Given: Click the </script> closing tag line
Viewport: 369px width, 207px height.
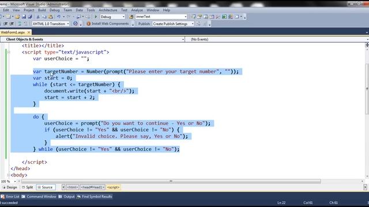Looking at the screenshot, I should [x=35, y=162].
